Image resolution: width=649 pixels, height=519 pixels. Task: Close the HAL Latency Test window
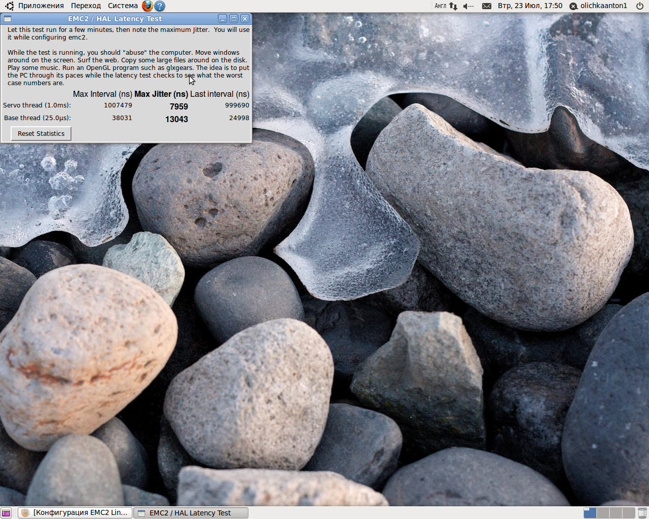(245, 19)
